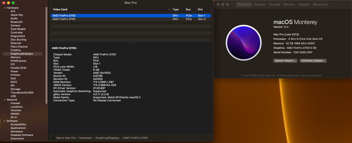The image size is (352, 143).
Task: Select Disabled Software in sidebar
Action: (x=22, y=135)
